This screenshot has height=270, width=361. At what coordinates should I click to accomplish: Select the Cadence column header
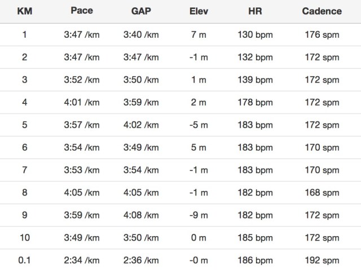[322, 11]
